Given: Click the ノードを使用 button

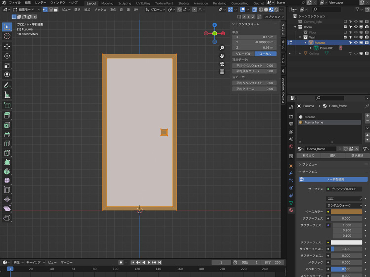Looking at the screenshot, I should pos(335,179).
